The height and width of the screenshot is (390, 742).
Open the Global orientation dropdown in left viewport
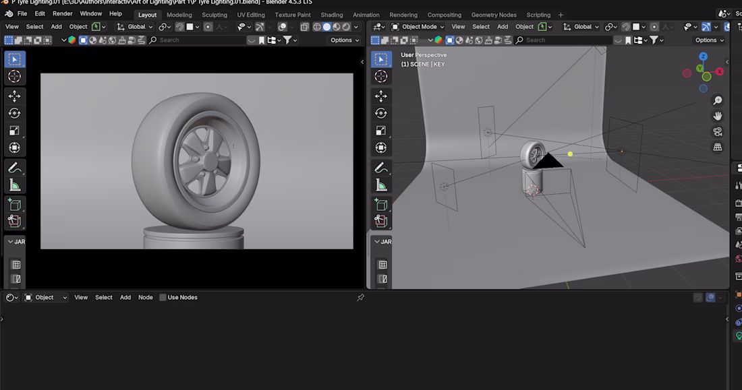click(x=136, y=27)
